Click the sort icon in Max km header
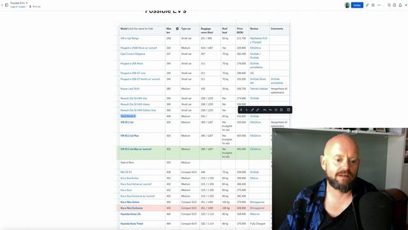408x230 pixels. point(177,29)
